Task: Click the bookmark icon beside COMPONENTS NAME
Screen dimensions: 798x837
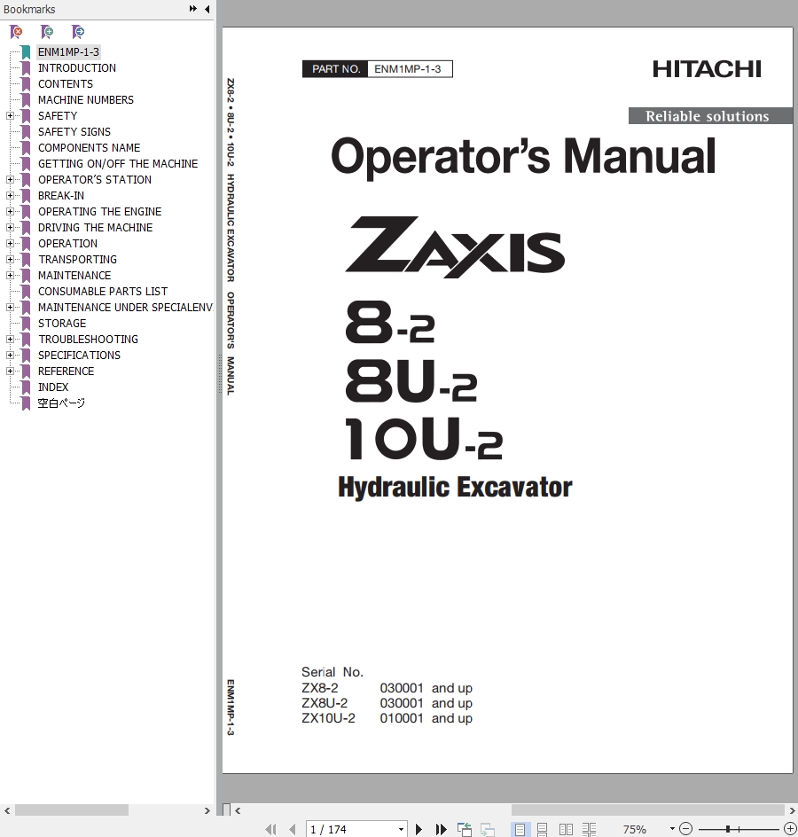Action: [26, 148]
